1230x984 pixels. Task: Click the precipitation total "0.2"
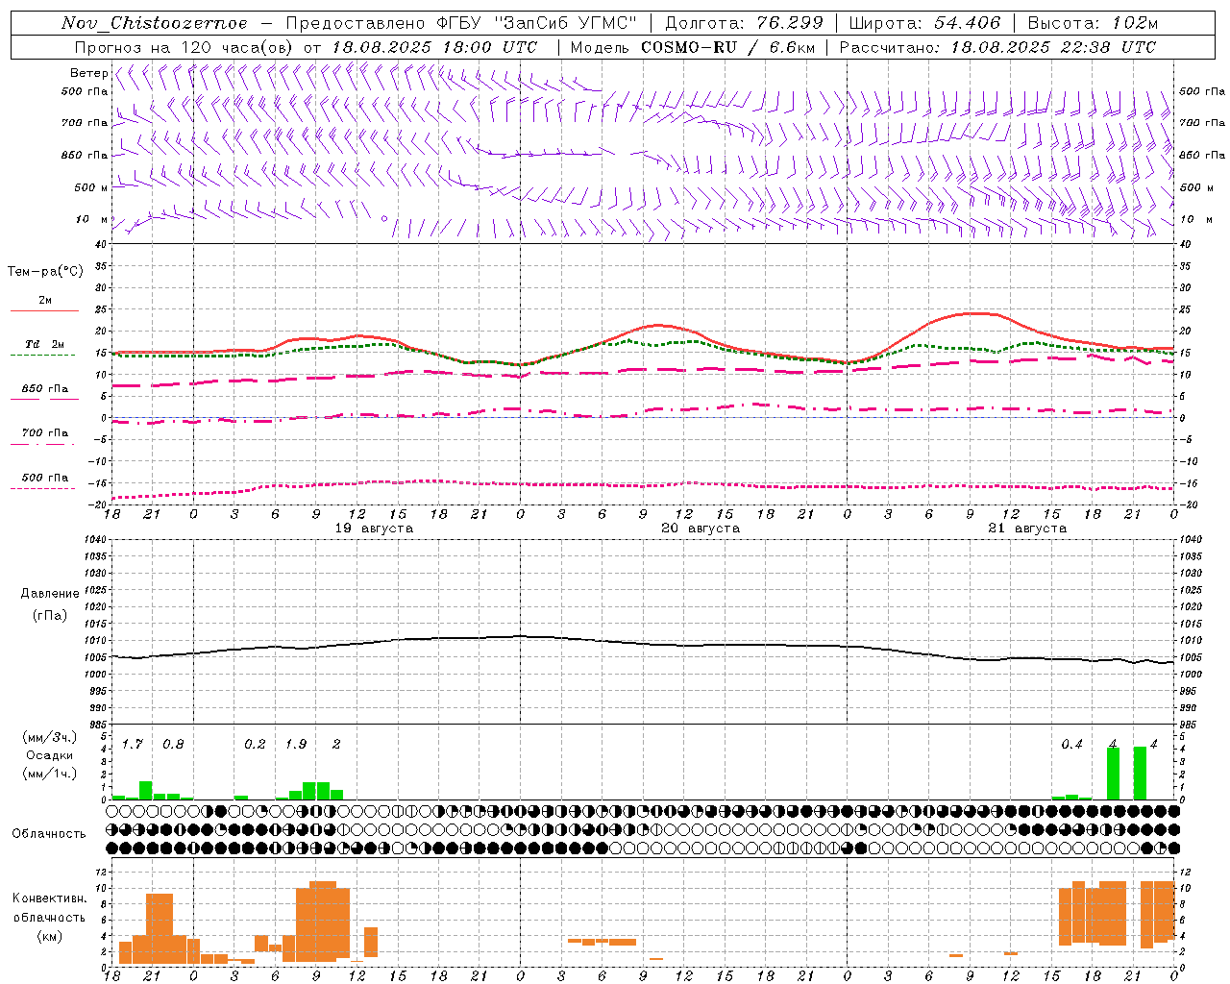255,744
